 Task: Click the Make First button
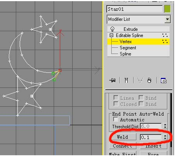click(x=122, y=154)
